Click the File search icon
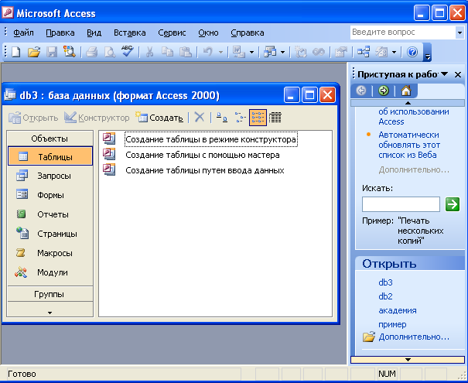The height and width of the screenshot is (383, 468). (x=70, y=52)
